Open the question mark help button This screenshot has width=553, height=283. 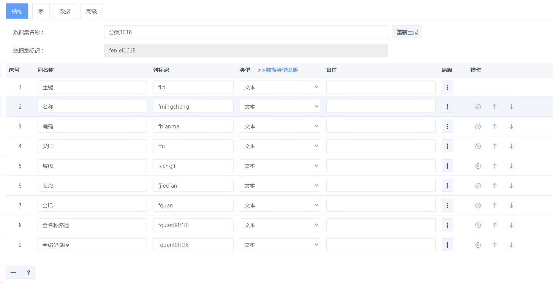tap(28, 272)
